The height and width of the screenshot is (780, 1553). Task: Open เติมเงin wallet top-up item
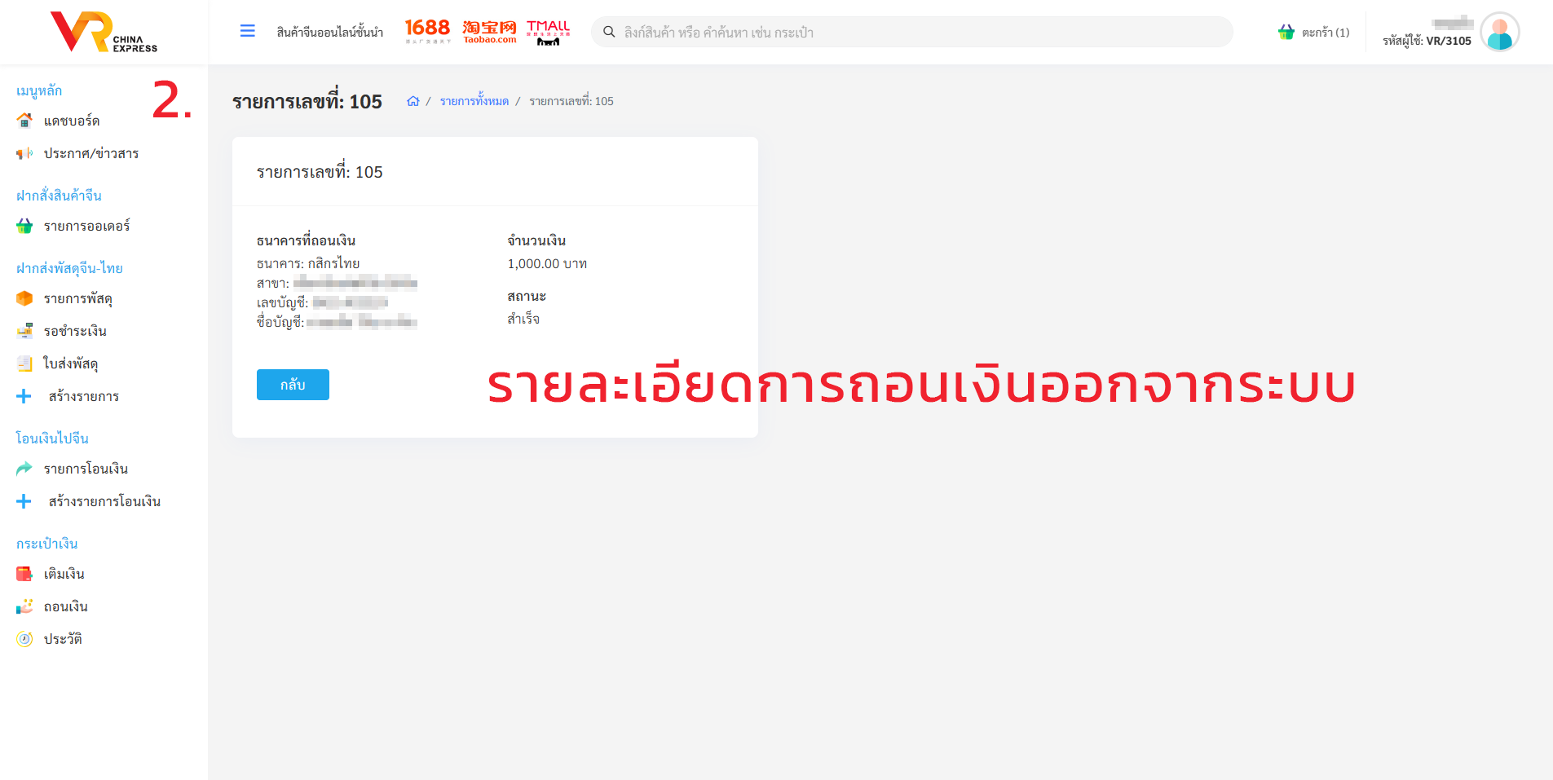pyautogui.click(x=64, y=574)
